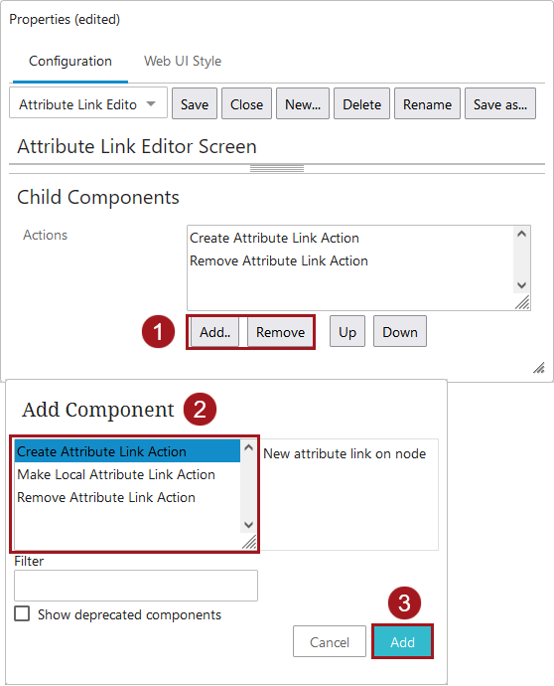This screenshot has height=686, width=554.
Task: Click the Save as... button
Action: [499, 104]
